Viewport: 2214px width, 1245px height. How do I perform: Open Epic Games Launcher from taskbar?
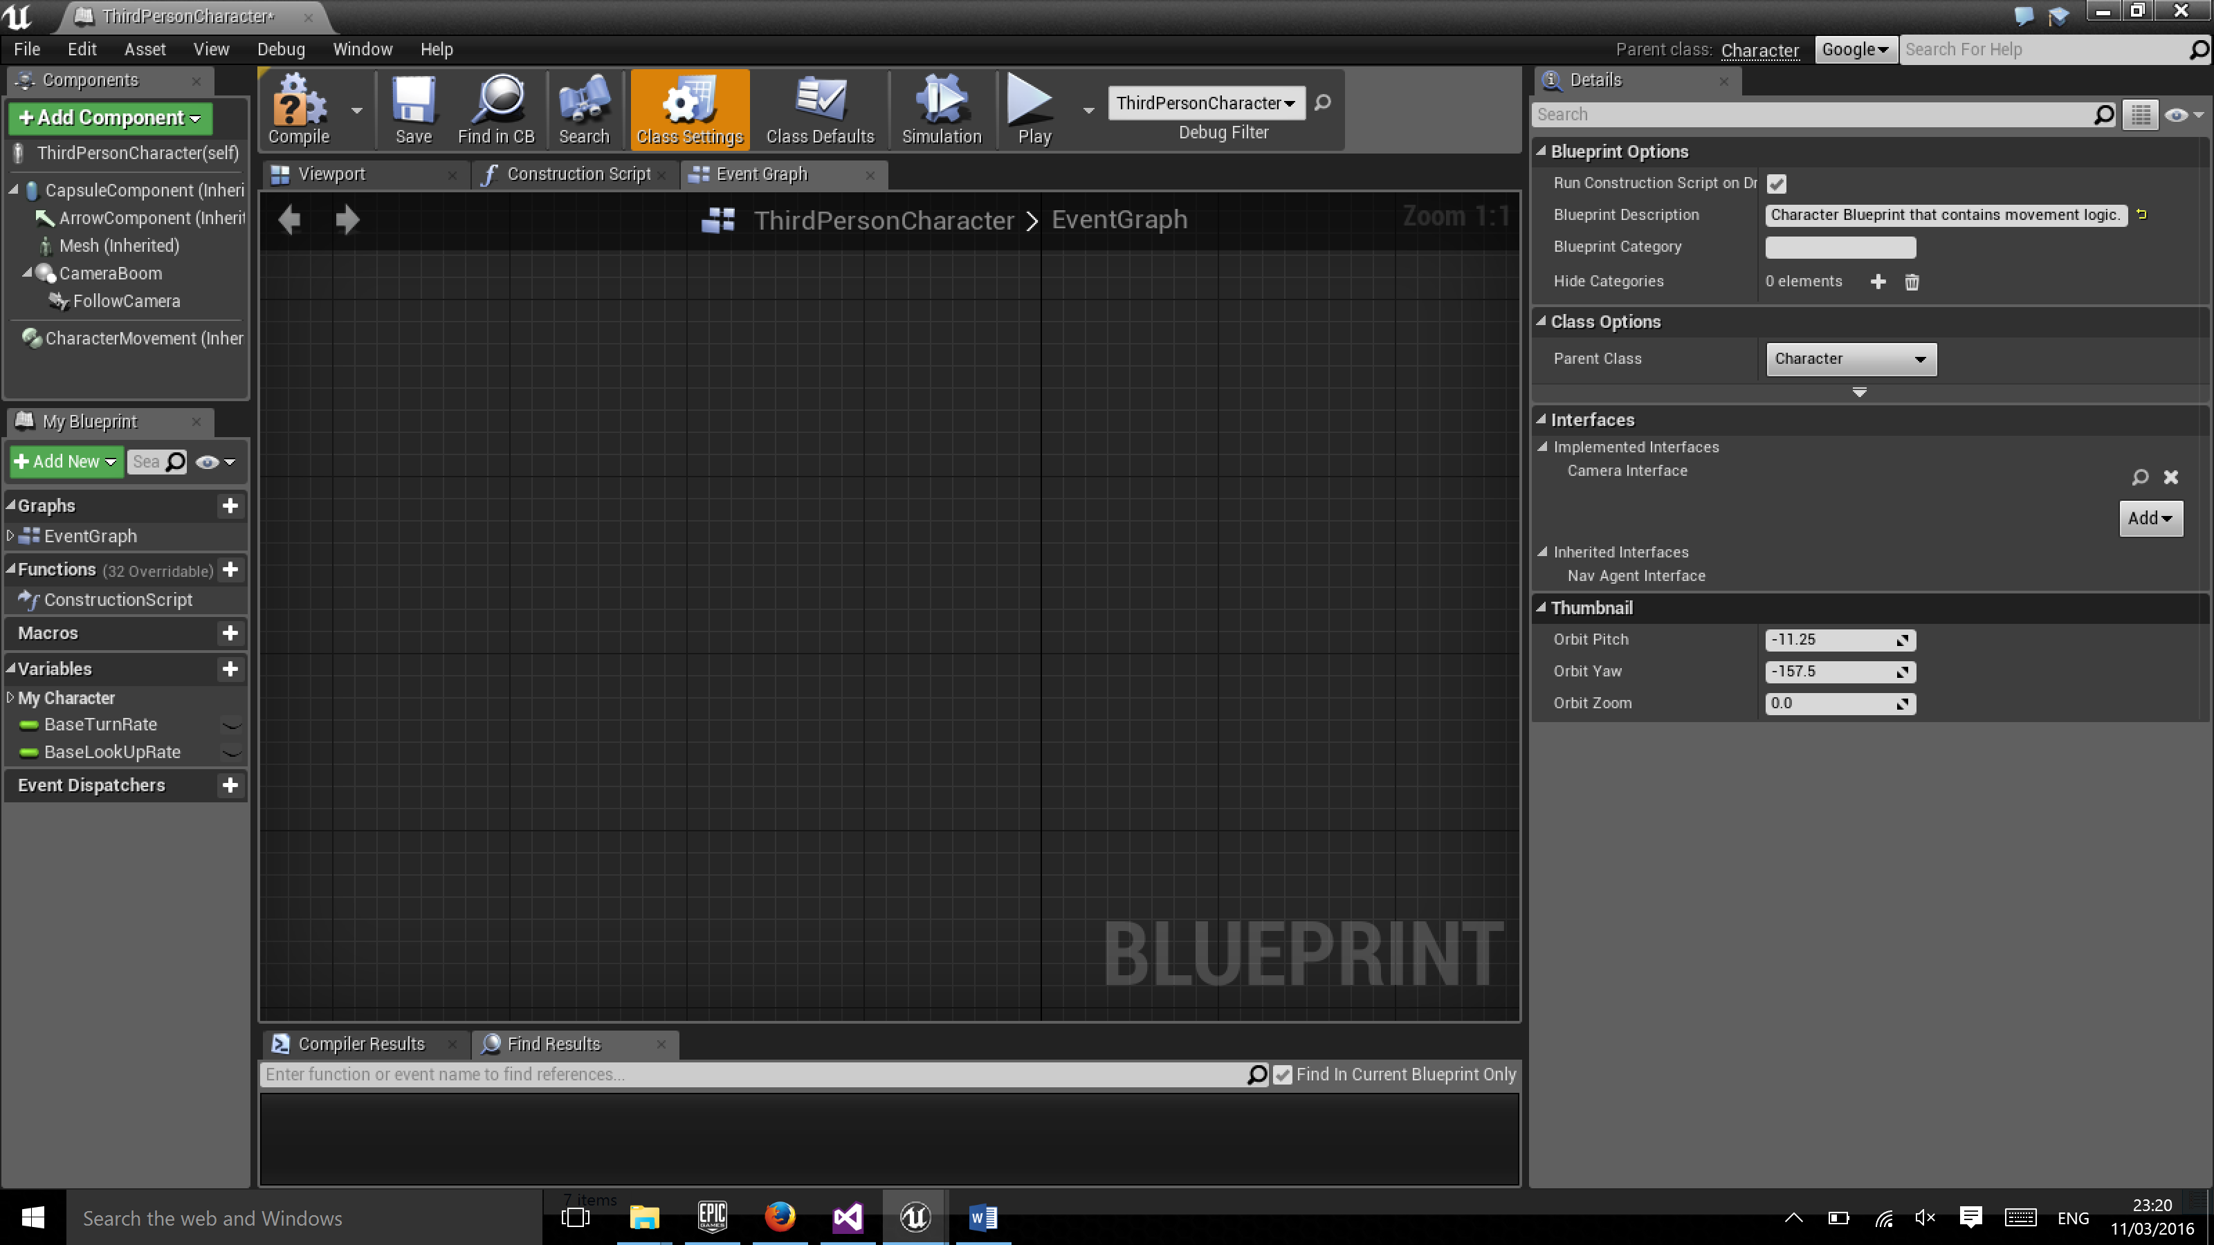click(712, 1217)
